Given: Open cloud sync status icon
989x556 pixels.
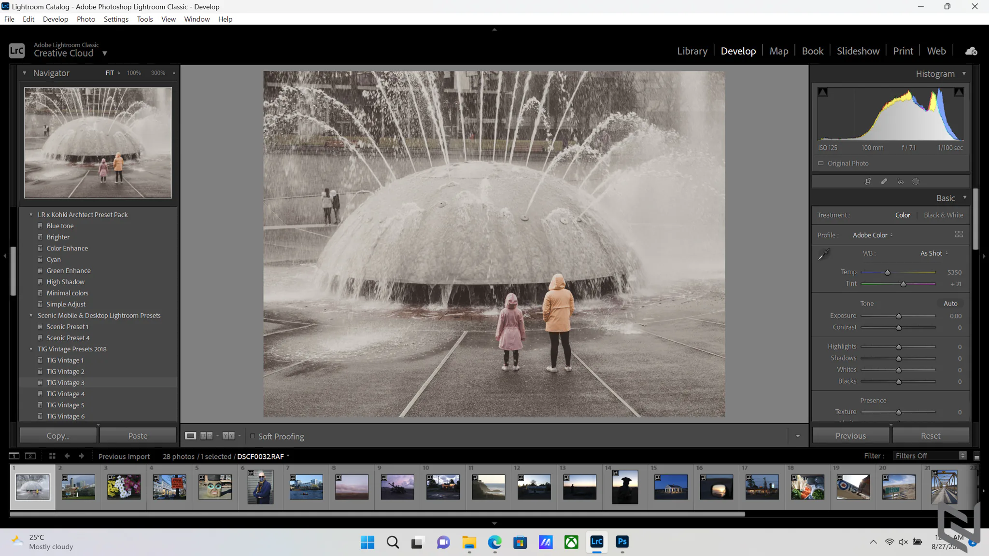Looking at the screenshot, I should pos(971,51).
